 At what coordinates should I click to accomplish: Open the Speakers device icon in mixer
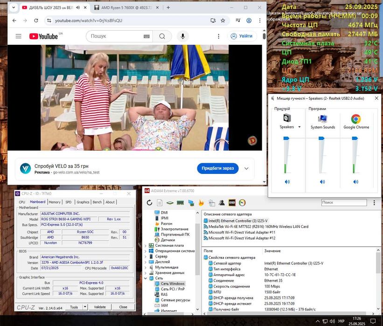287,118
